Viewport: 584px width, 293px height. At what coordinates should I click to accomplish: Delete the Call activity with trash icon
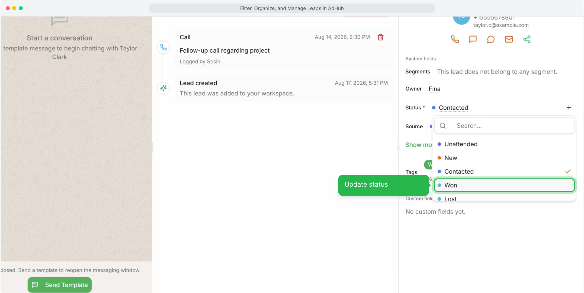(x=381, y=37)
